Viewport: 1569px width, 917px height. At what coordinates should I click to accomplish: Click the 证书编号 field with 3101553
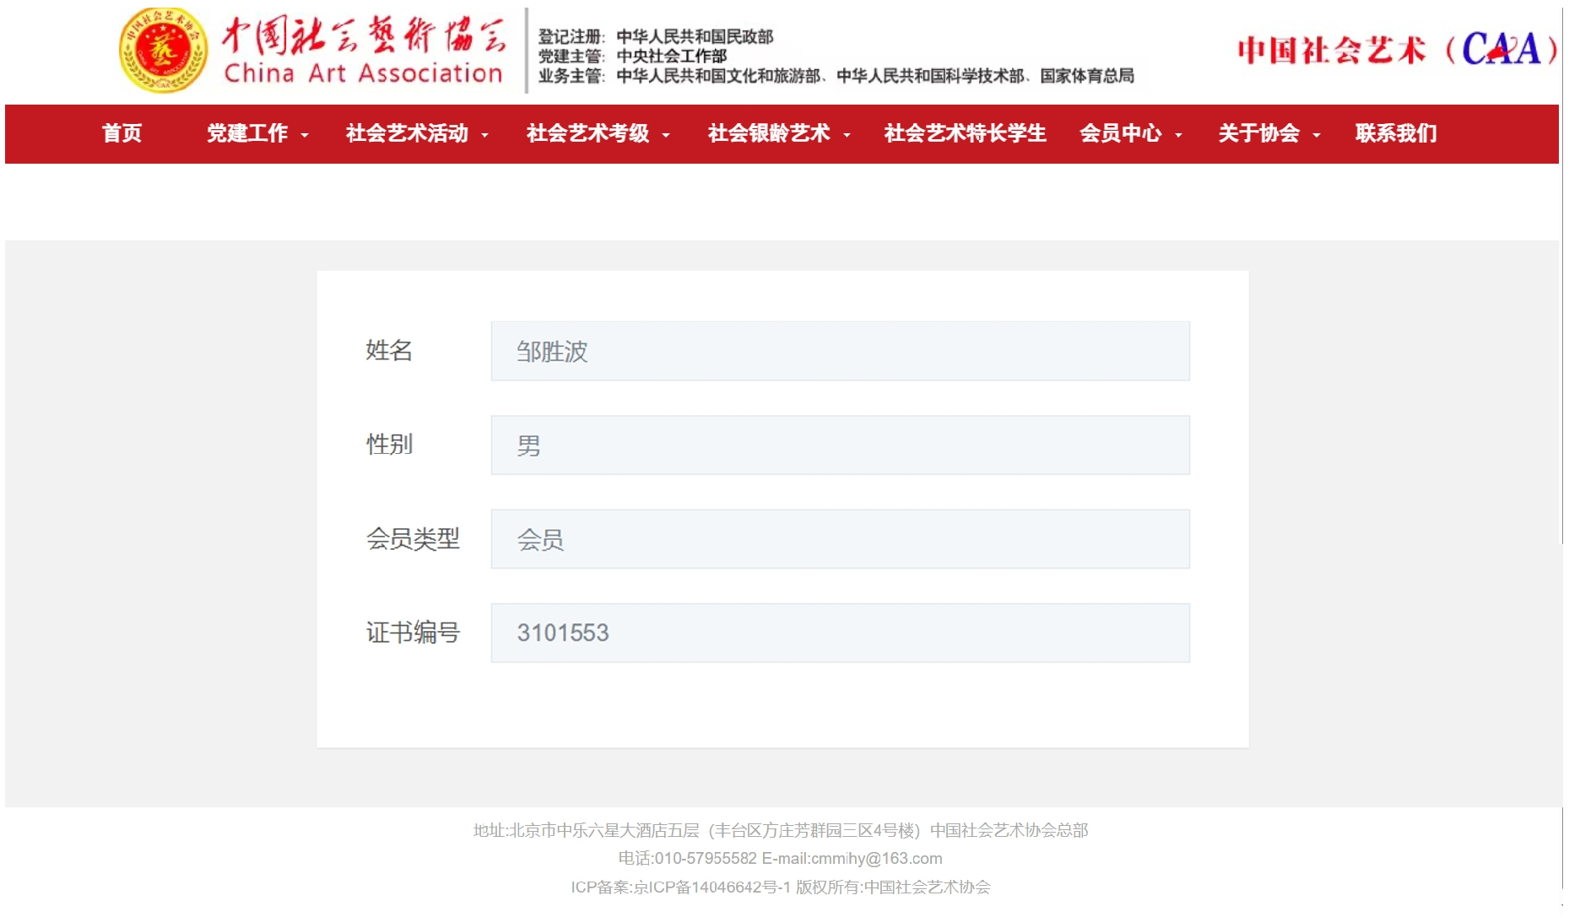pos(840,633)
